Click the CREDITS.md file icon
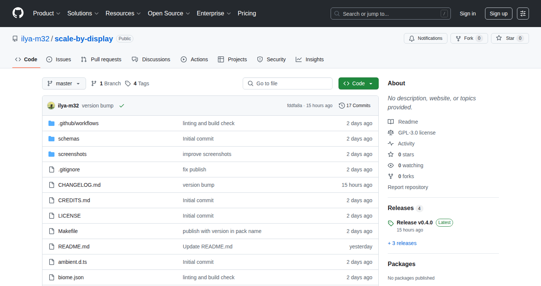This screenshot has height=286, width=541. click(51, 200)
